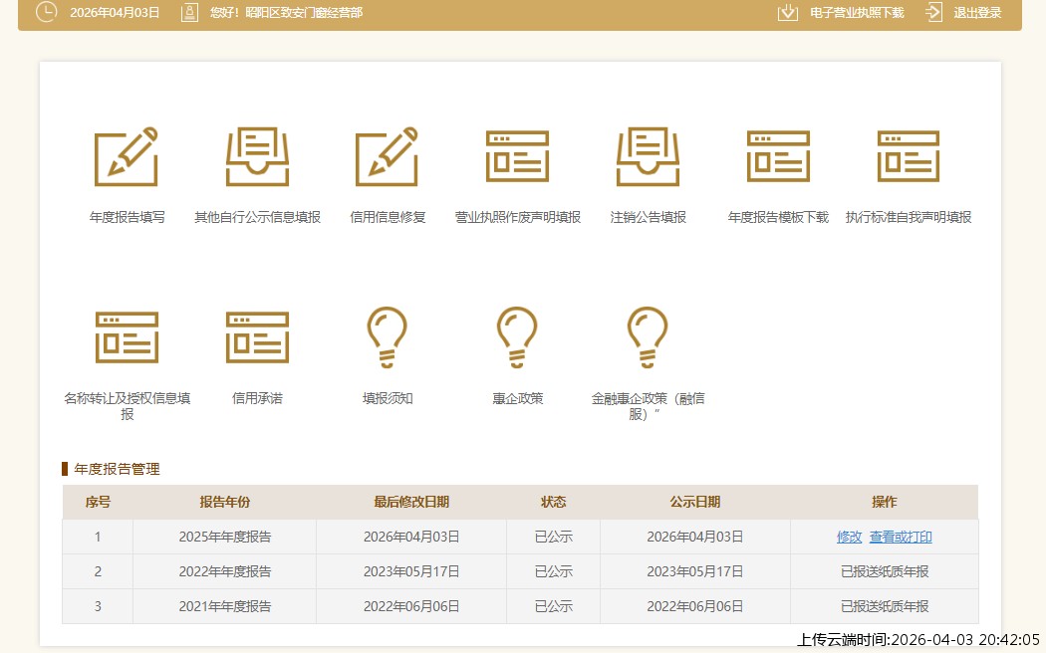The image size is (1046, 653).
Task: Open 查看或打印 for the 2025 report
Action: 901,537
